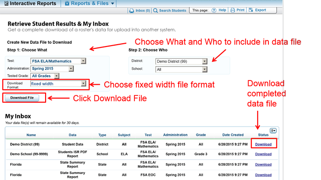This screenshot has height=180, width=321.
Task: Open the Tested Grade dropdown
Action: point(45,76)
